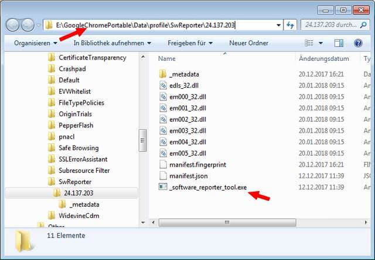Click the date 12.12.2017 11:39 of manifest.json
The width and height of the screenshot is (375, 260).
click(x=321, y=176)
